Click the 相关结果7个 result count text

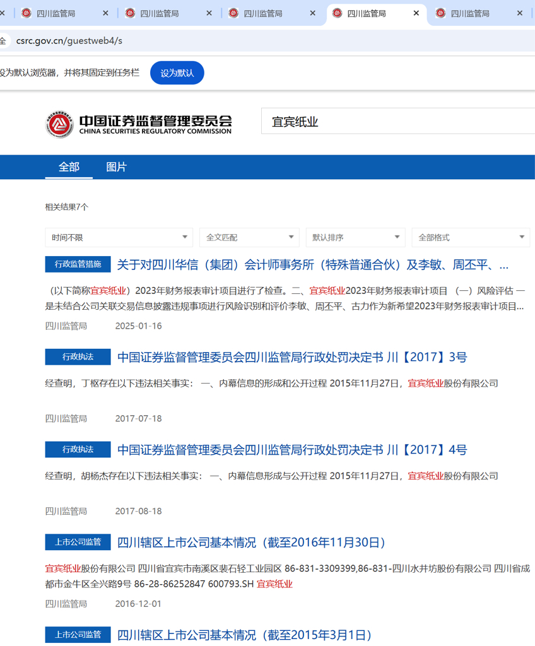click(67, 207)
